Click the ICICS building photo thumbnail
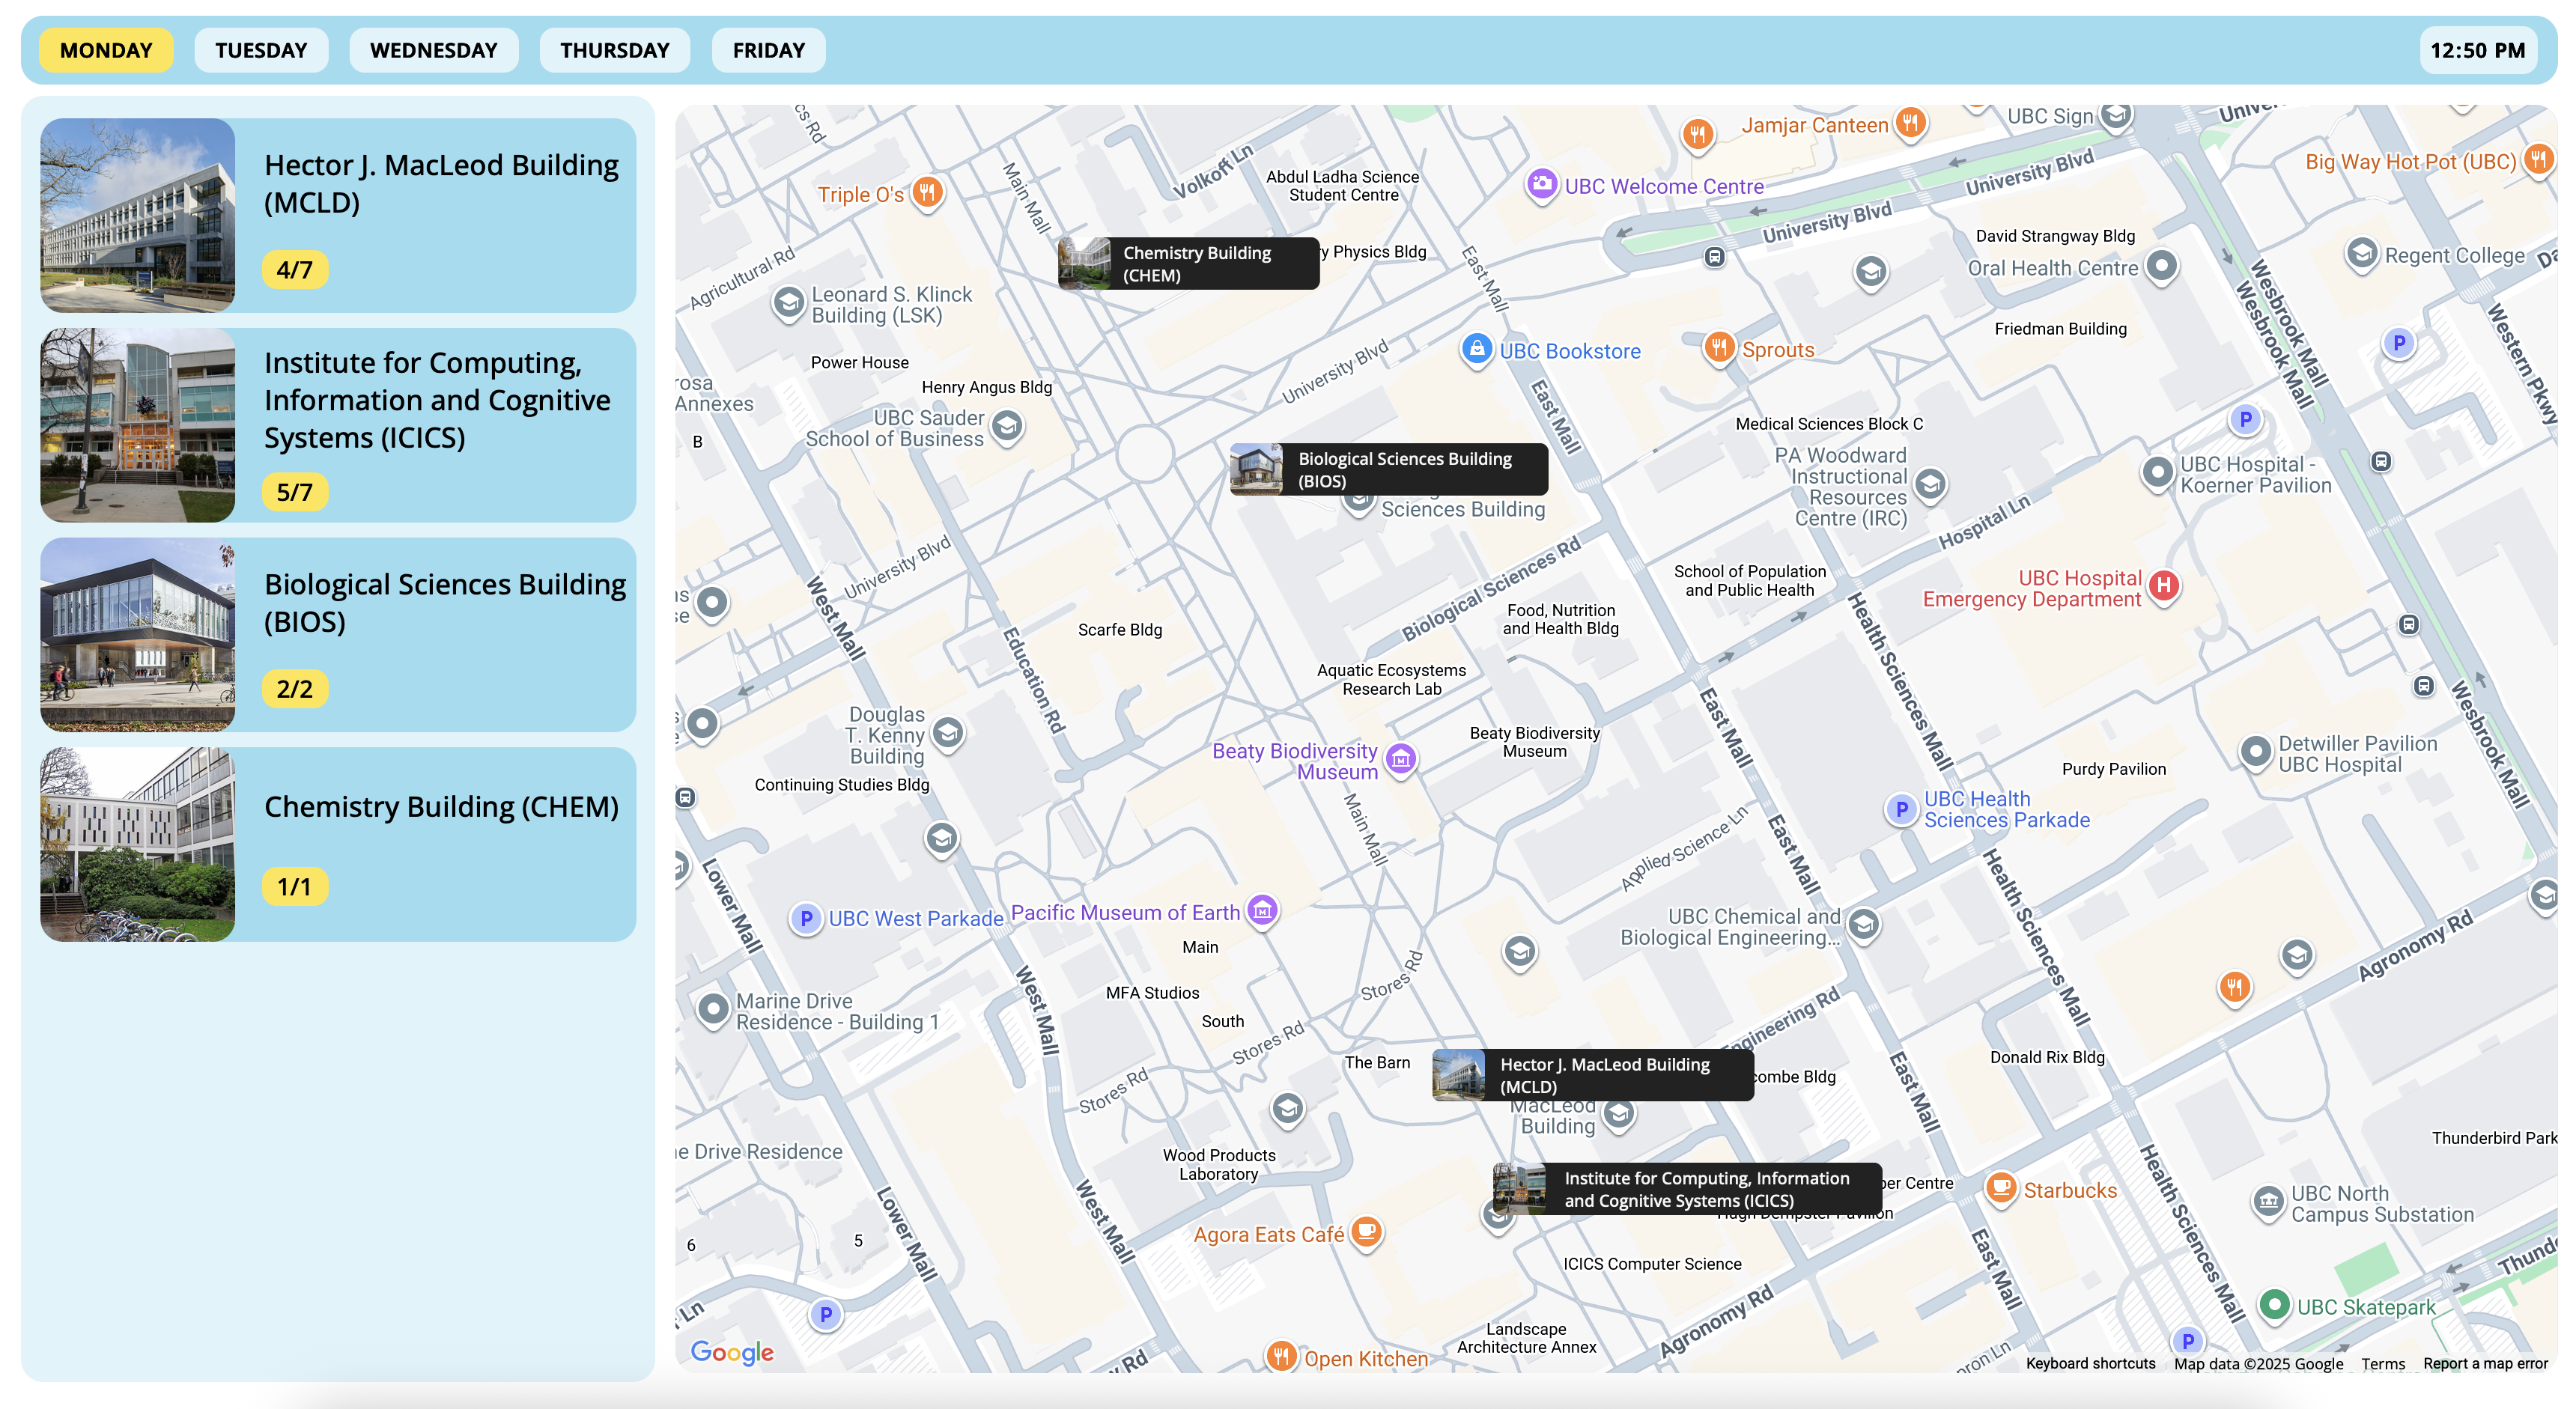The image size is (2576, 1409). (x=138, y=425)
